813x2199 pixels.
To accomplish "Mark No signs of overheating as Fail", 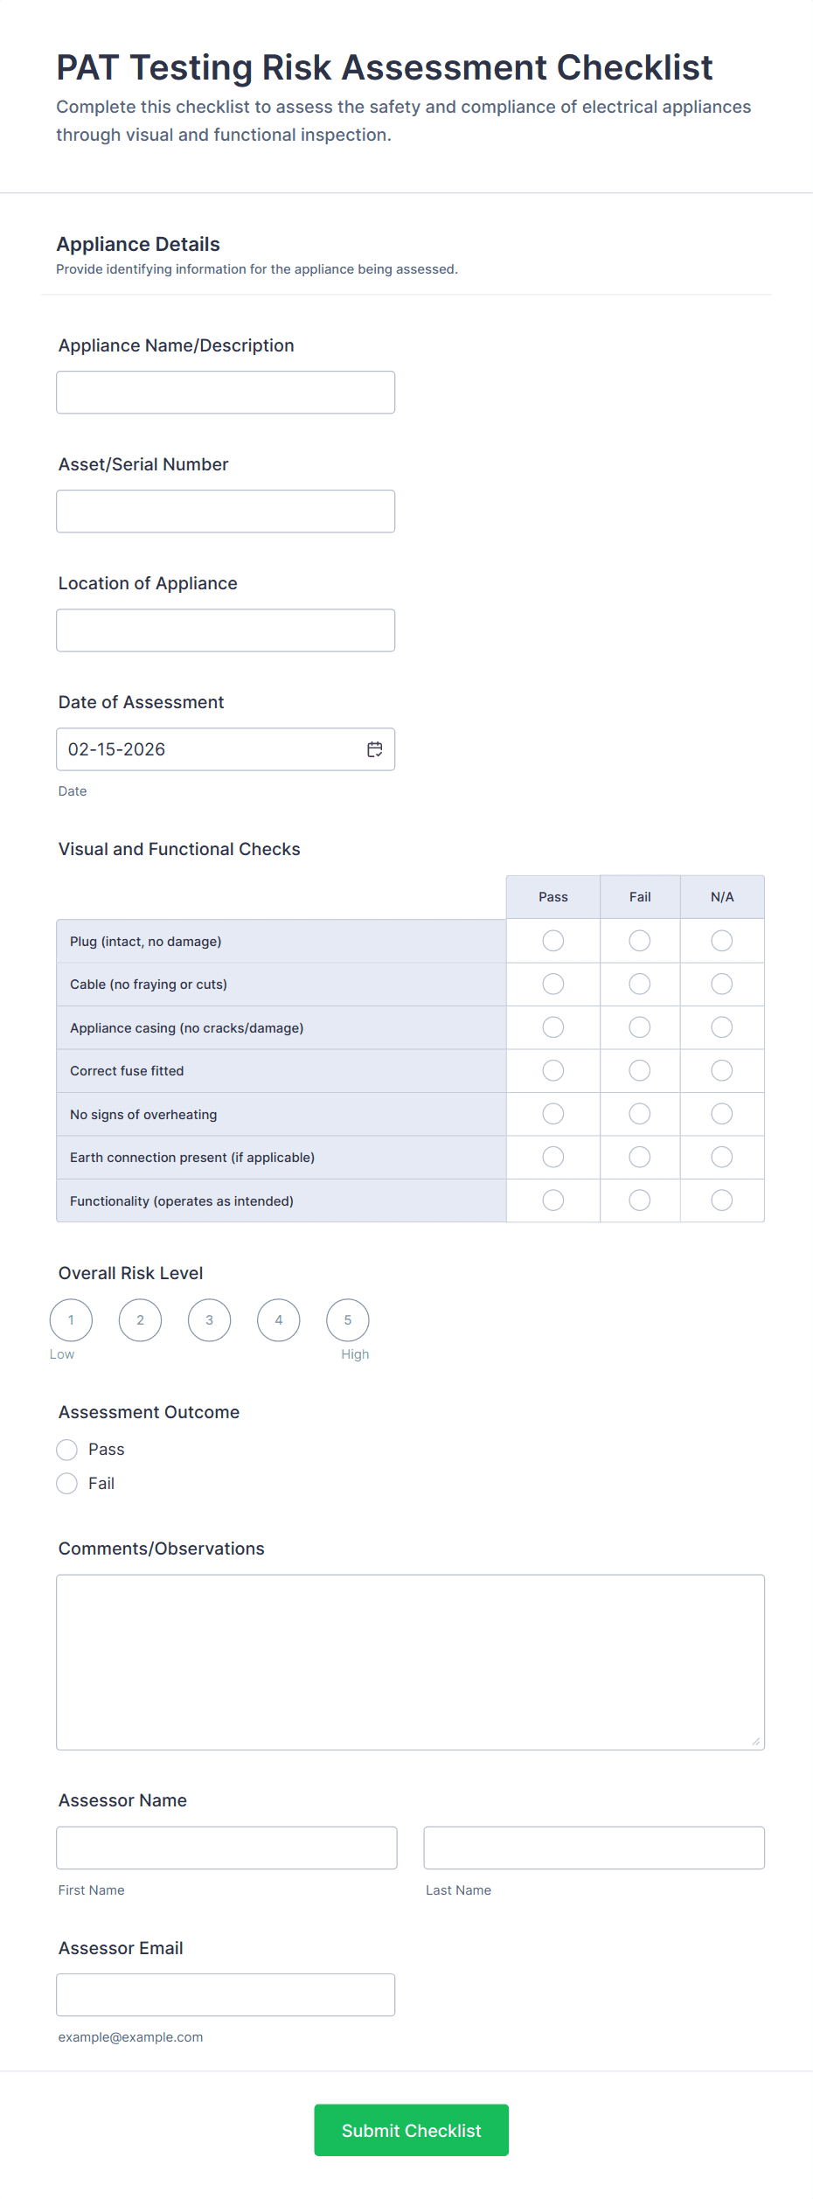I will coord(640,1114).
